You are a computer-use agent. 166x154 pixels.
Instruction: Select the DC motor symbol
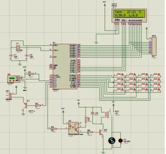(x=112, y=141)
